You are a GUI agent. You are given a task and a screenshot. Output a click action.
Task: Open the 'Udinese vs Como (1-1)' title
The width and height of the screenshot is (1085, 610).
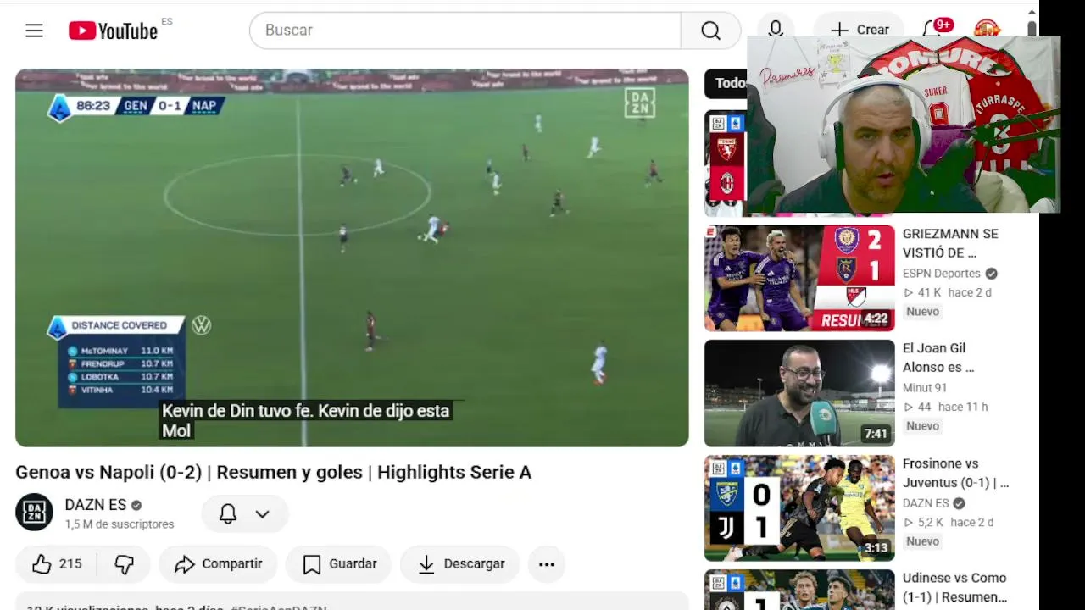(954, 587)
